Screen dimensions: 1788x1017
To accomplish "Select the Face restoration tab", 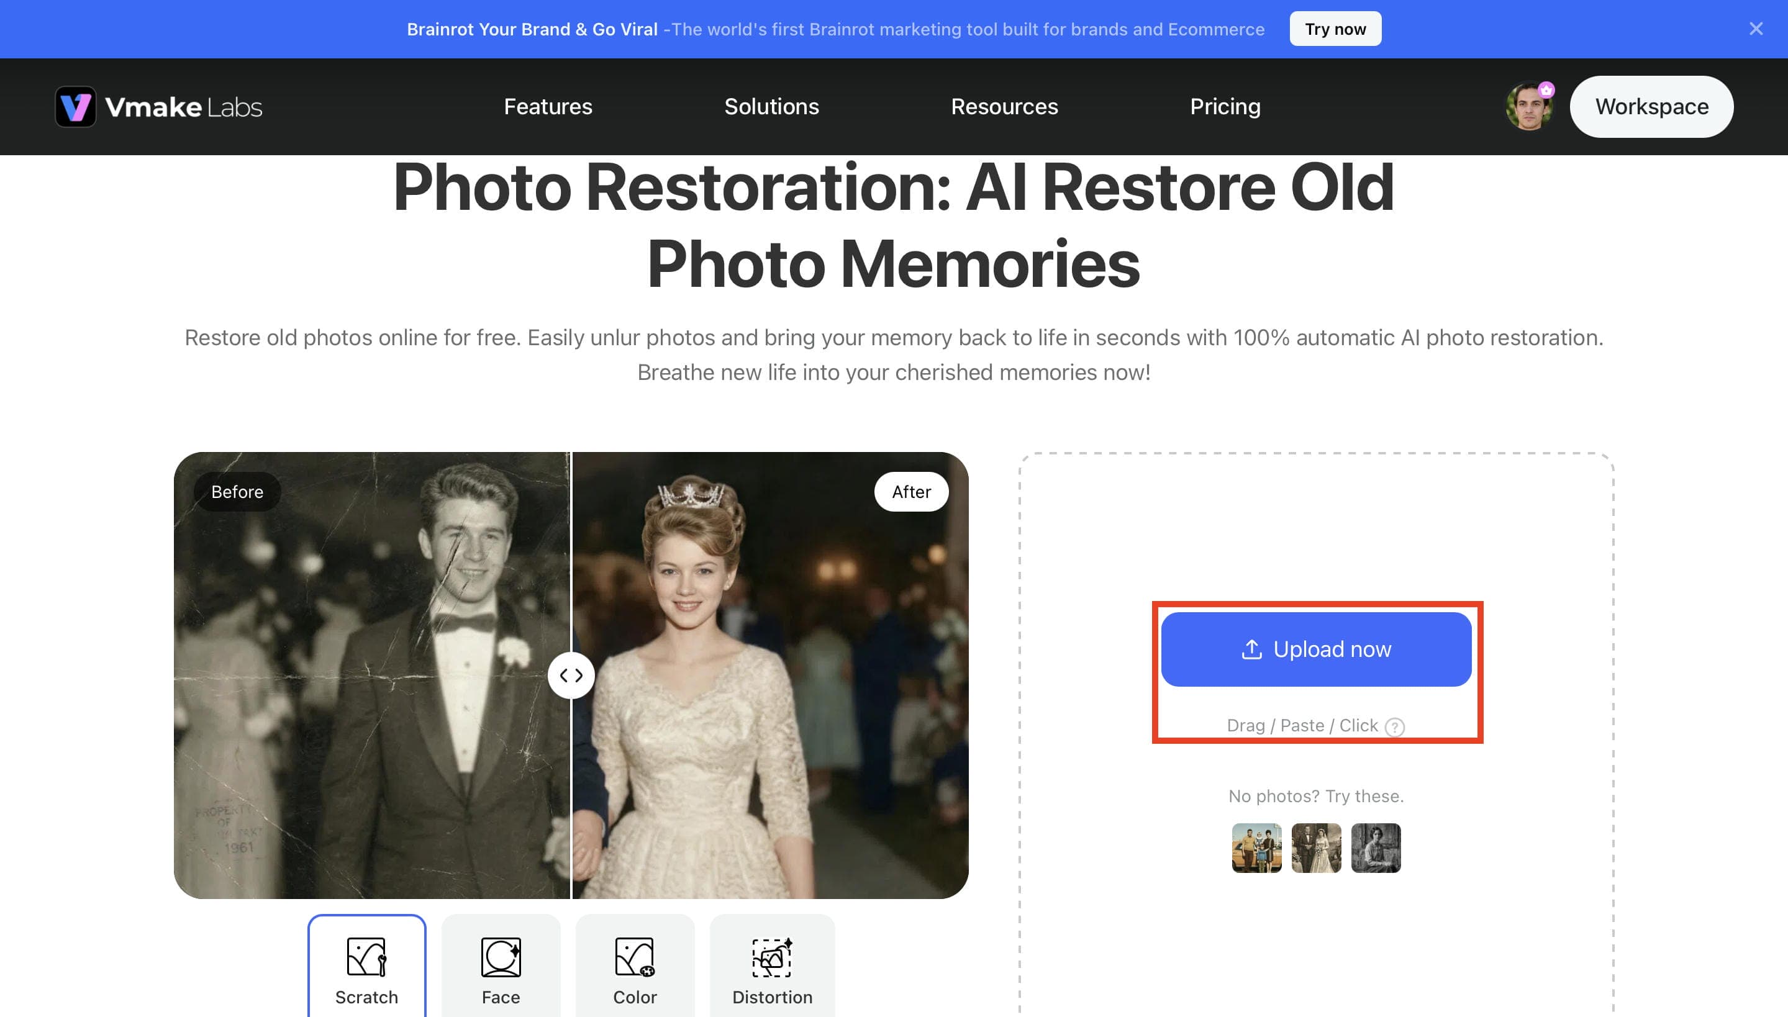I will (501, 966).
